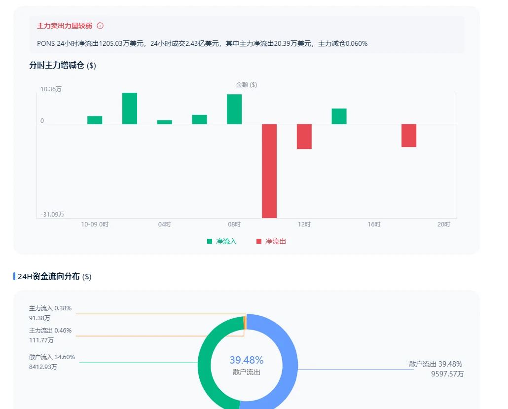Click the 散户流入 34.60% label
508x409 pixels.
(52, 357)
